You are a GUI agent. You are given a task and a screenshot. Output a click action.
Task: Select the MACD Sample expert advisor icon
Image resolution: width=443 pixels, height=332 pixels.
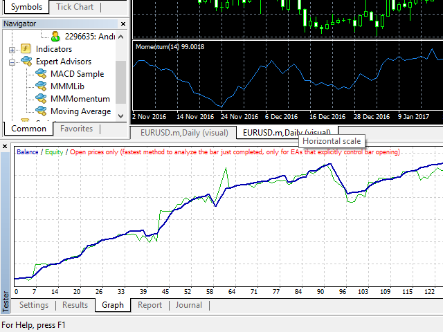41,74
